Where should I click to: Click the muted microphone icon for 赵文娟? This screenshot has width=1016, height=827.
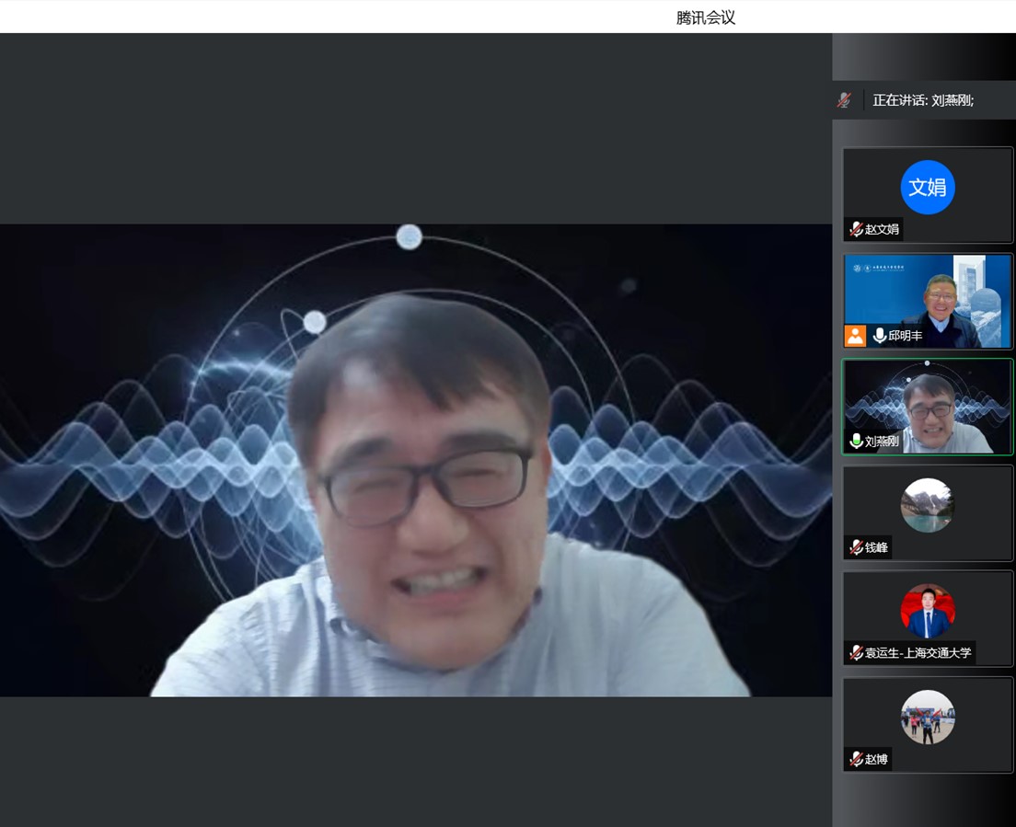coord(856,229)
